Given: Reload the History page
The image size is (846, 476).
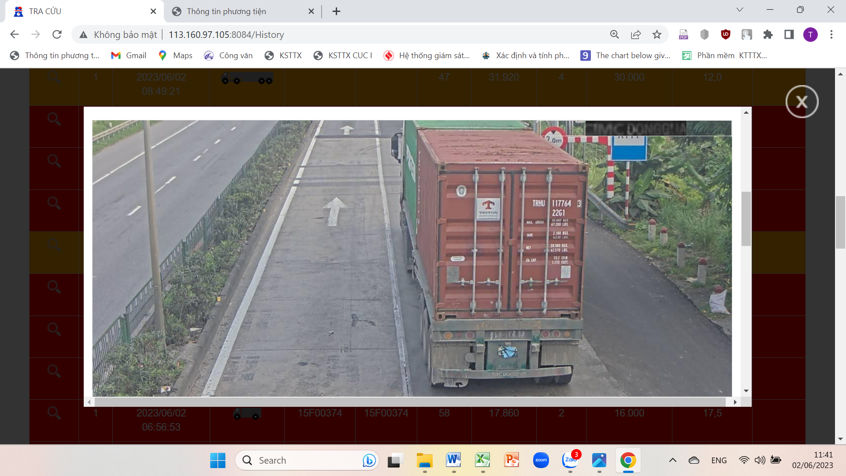Looking at the screenshot, I should click(x=57, y=34).
